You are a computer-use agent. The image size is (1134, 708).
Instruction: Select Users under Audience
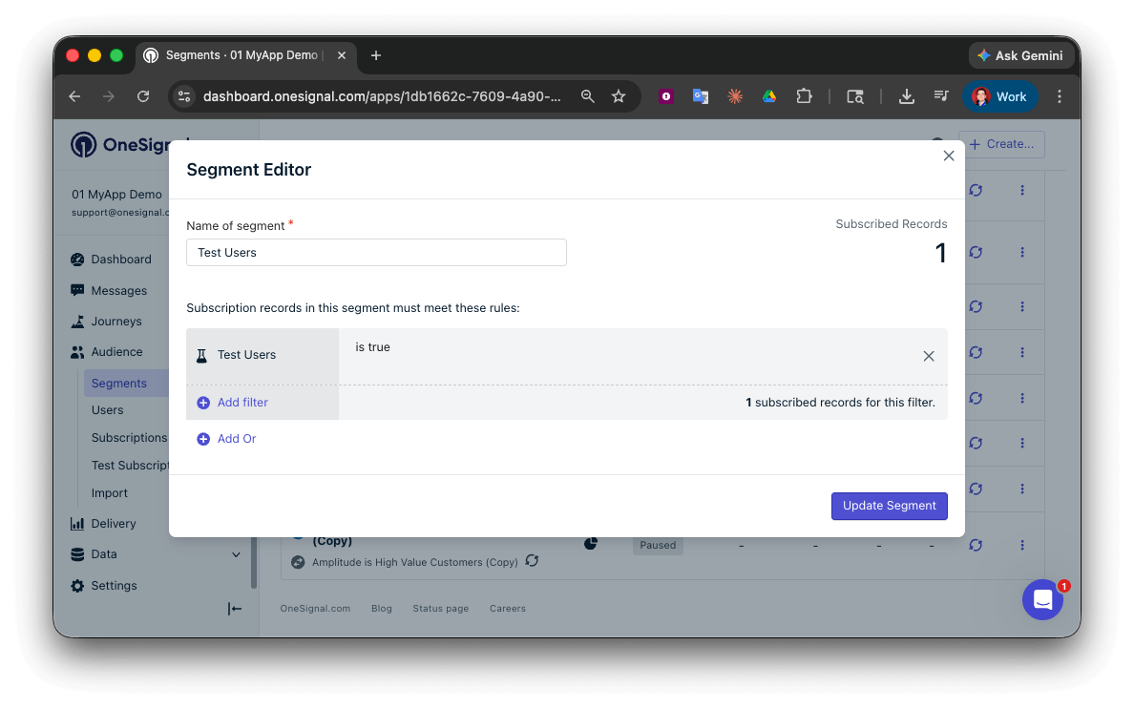click(107, 410)
